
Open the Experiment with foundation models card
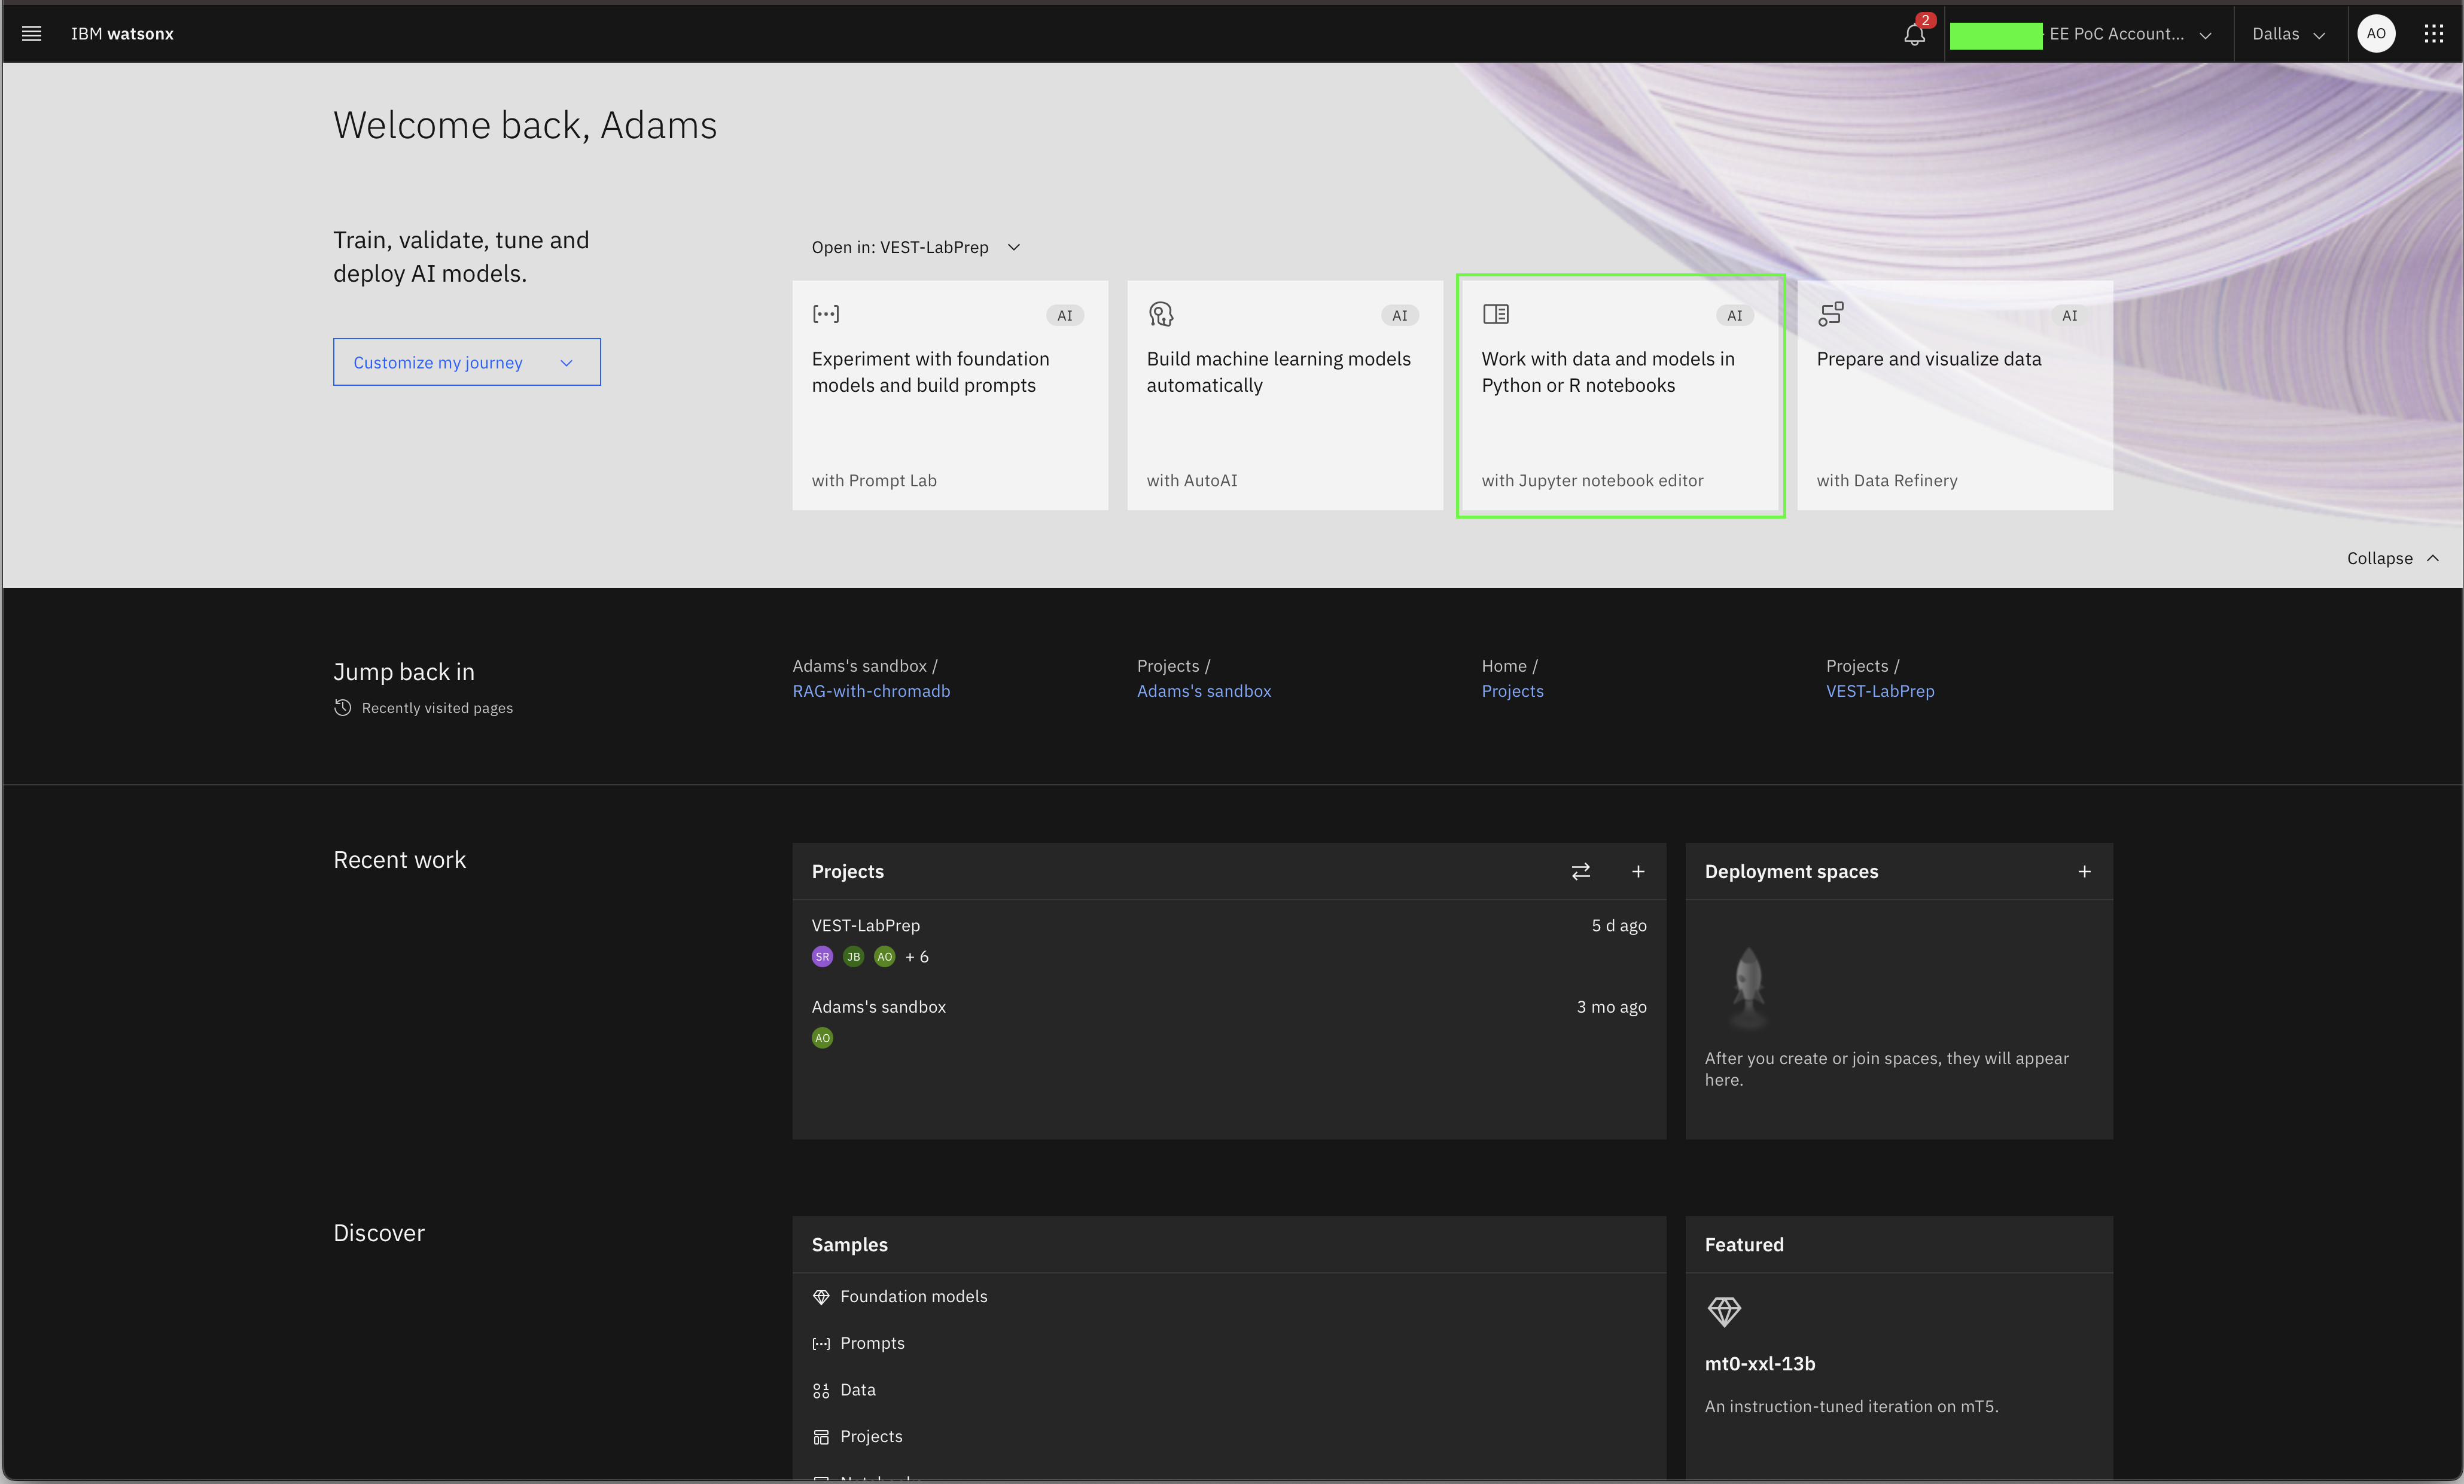point(950,395)
